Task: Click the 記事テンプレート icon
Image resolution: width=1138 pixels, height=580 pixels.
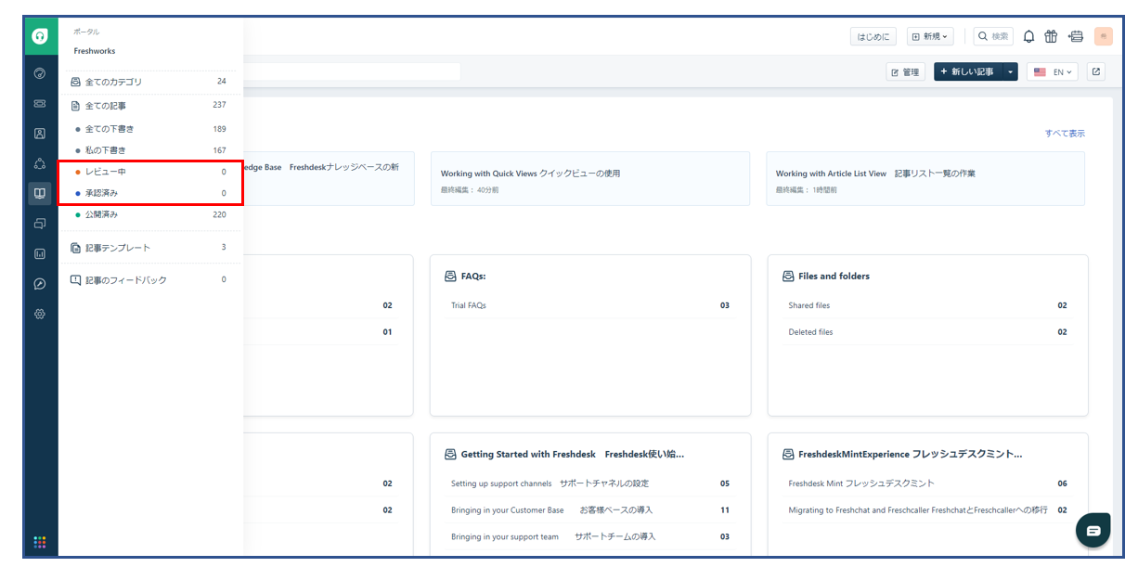Action: (76, 248)
